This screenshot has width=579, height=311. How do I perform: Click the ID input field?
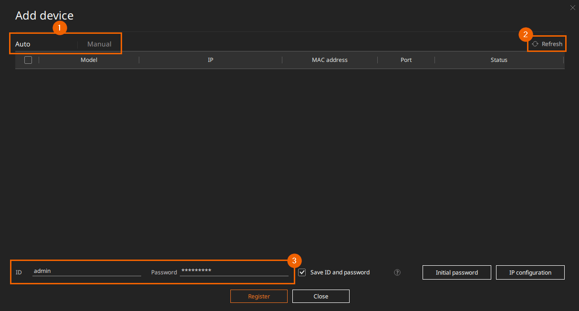86,271
